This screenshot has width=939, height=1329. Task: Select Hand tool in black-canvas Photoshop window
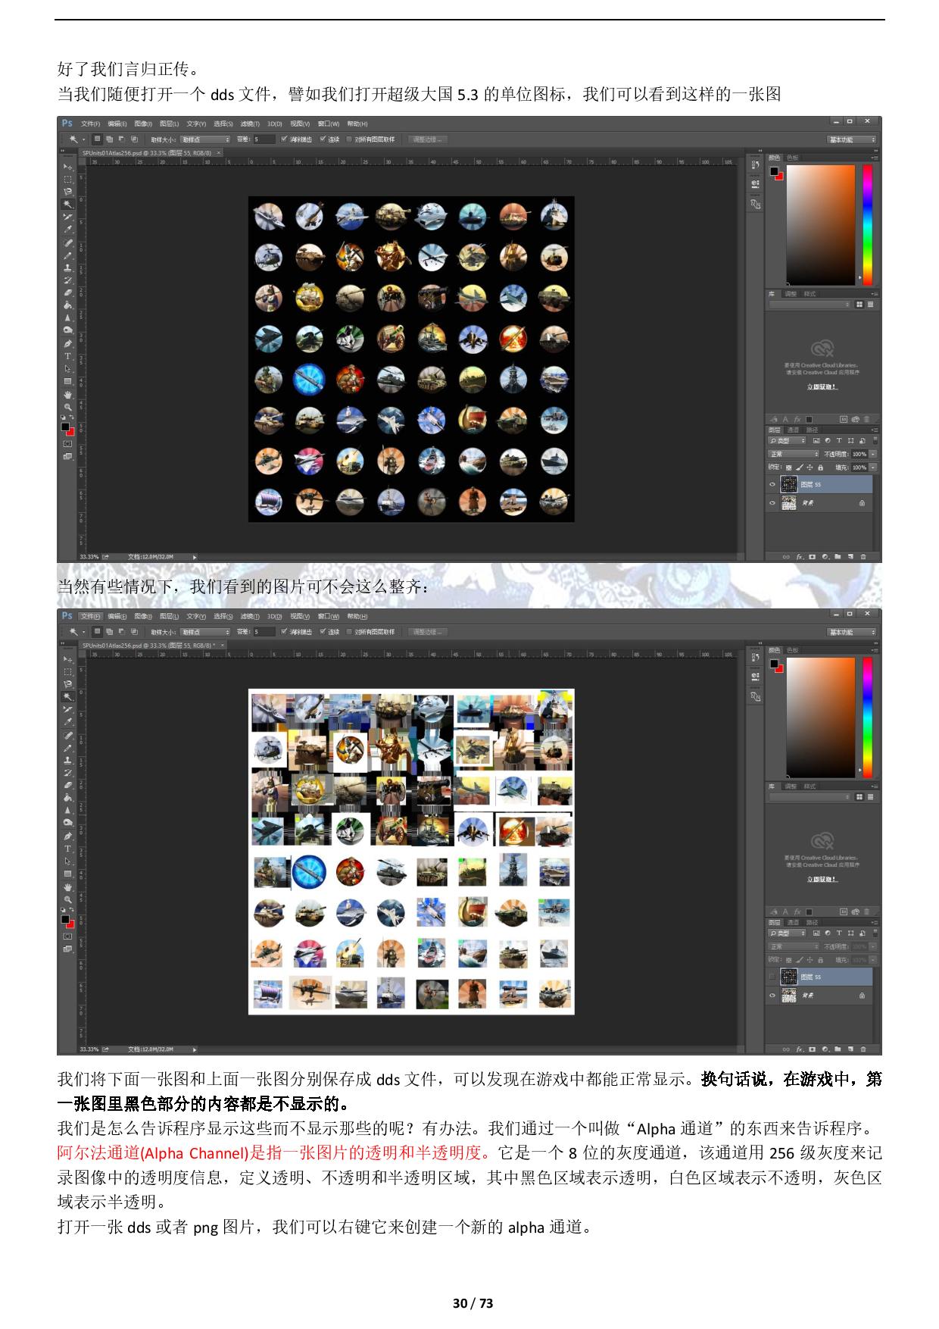click(x=67, y=395)
